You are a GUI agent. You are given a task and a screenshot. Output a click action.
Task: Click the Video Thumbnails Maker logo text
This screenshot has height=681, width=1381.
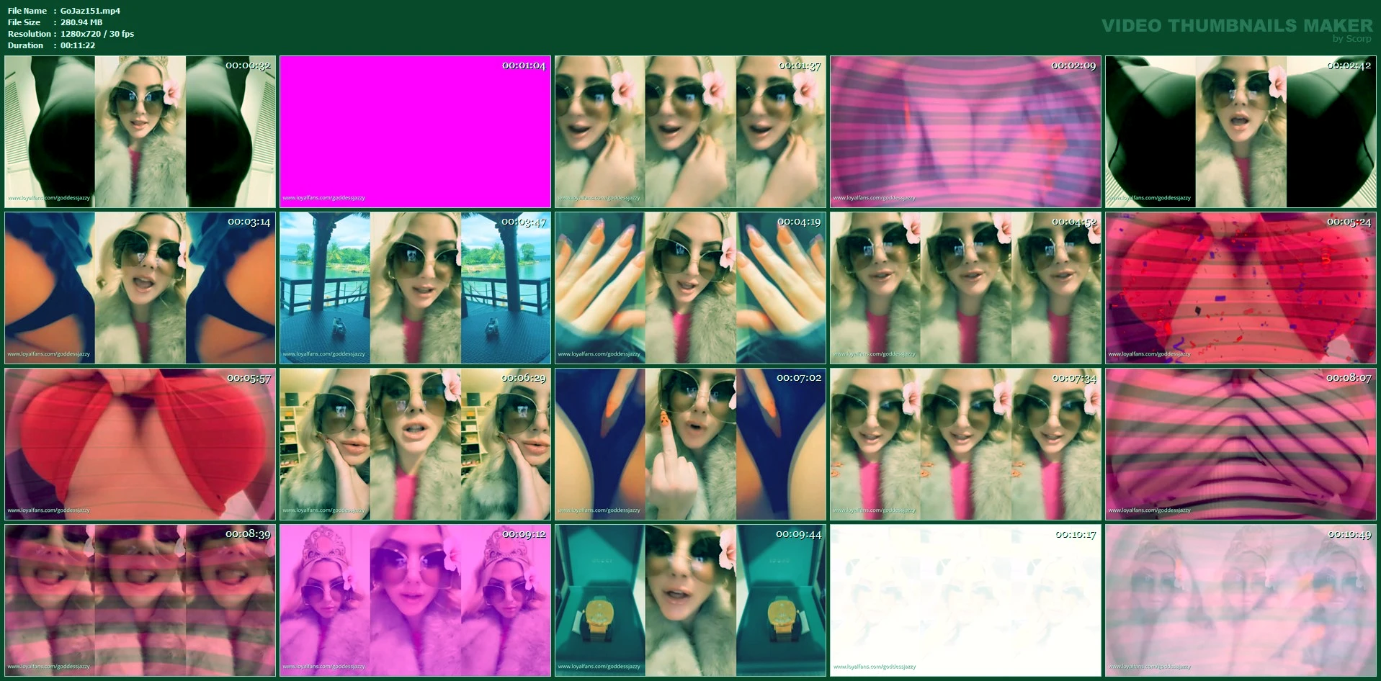click(1237, 26)
